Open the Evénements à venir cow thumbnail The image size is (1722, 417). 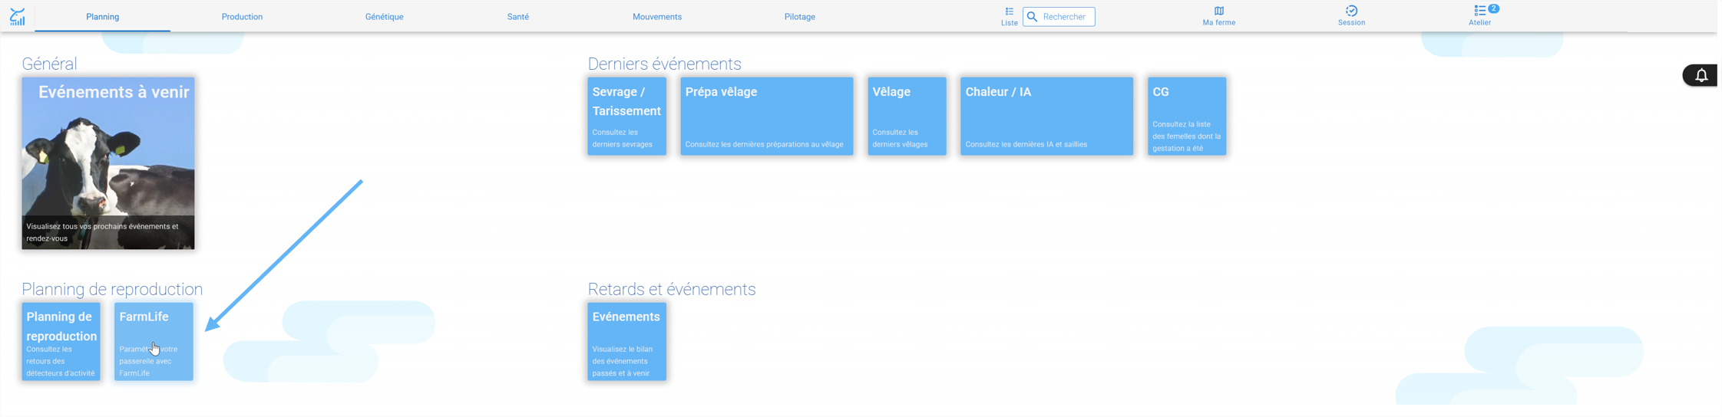tap(108, 163)
